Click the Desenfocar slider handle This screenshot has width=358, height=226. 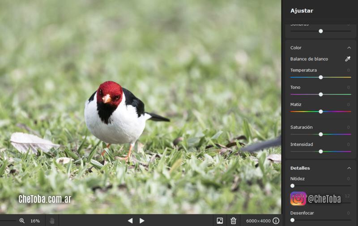tap(293, 220)
